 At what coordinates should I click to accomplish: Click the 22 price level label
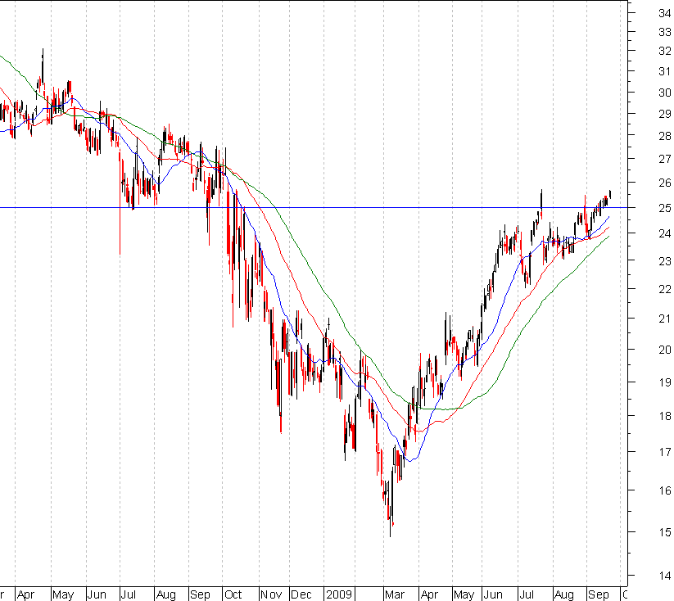[x=664, y=290]
